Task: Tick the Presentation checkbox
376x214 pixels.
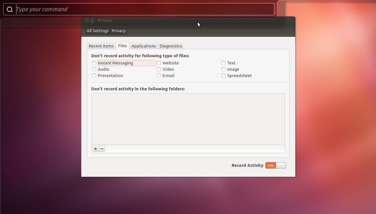Action: pyautogui.click(x=94, y=76)
